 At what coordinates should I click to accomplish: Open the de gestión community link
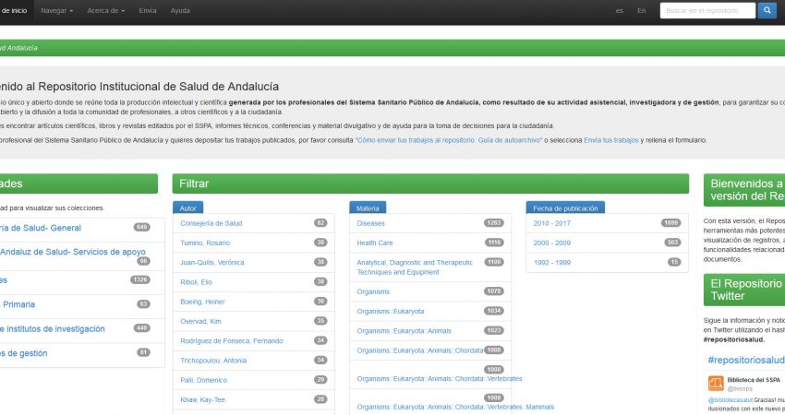(23, 353)
